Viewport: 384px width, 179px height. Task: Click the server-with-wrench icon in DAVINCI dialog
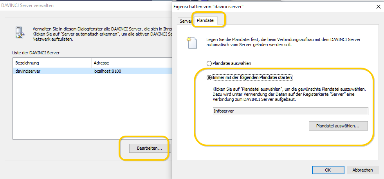pos(20,32)
